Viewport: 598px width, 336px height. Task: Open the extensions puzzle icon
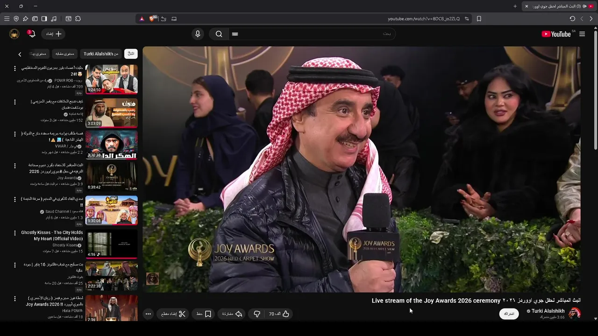(78, 19)
